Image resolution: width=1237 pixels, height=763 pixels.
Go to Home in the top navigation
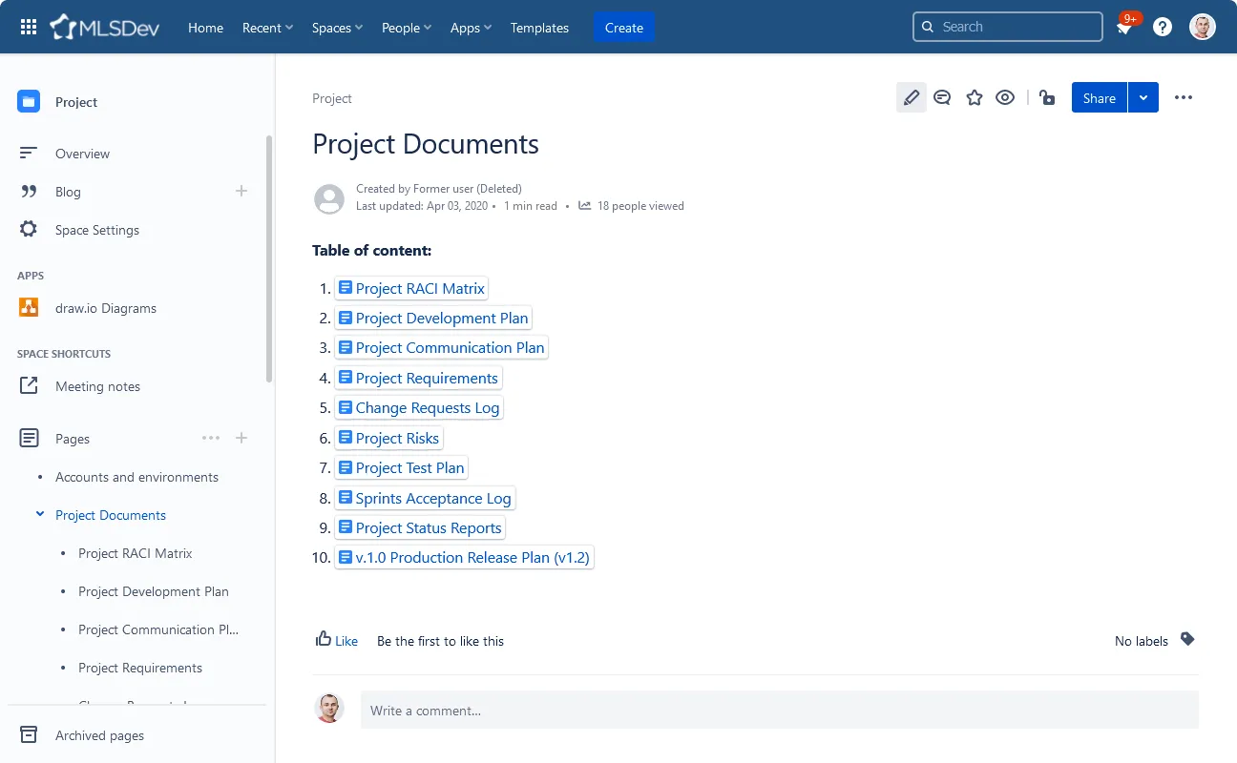coord(205,28)
